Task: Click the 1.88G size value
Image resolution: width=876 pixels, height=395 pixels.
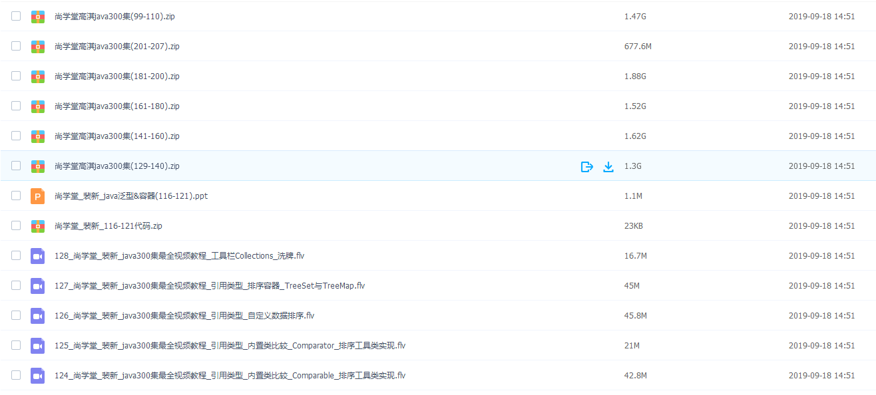Action: (x=635, y=76)
